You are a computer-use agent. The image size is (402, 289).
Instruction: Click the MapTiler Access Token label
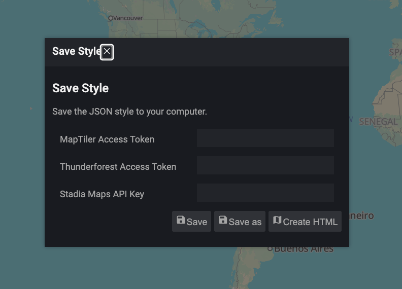(x=107, y=139)
